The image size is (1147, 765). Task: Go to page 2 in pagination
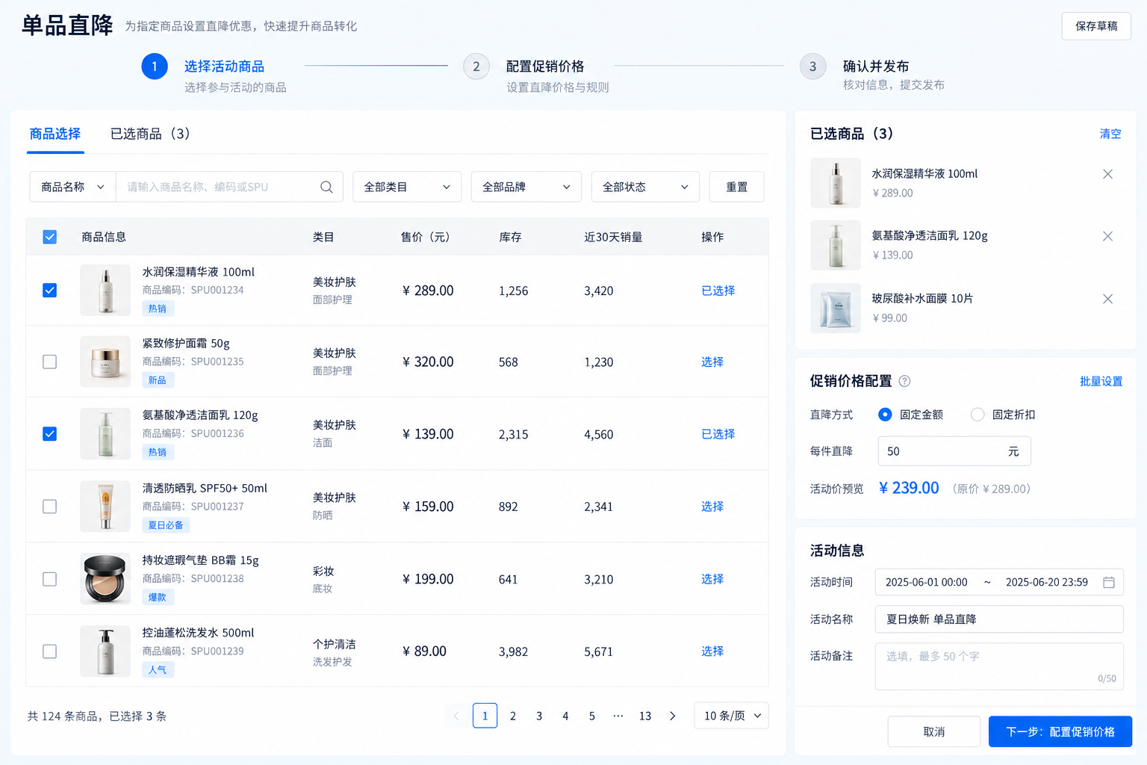click(x=513, y=716)
